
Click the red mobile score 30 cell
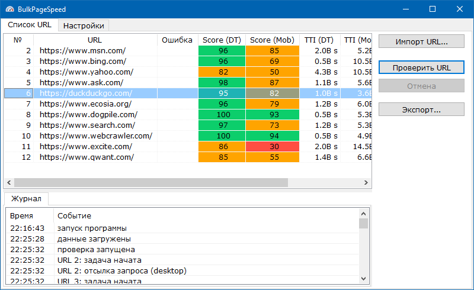tap(273, 147)
